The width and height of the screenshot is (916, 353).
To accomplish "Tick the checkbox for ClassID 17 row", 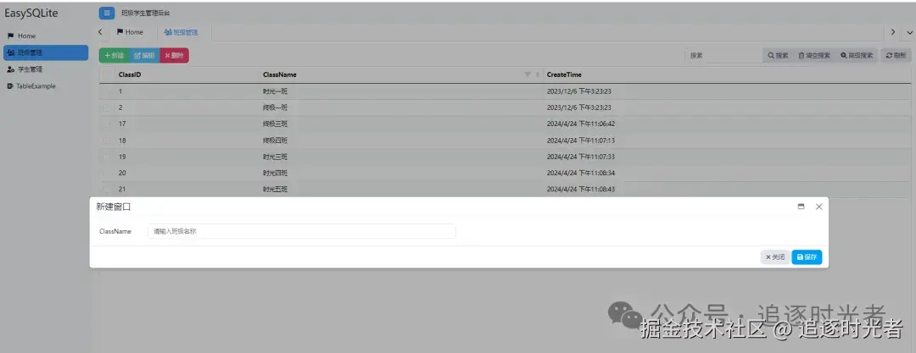I will click(x=106, y=124).
